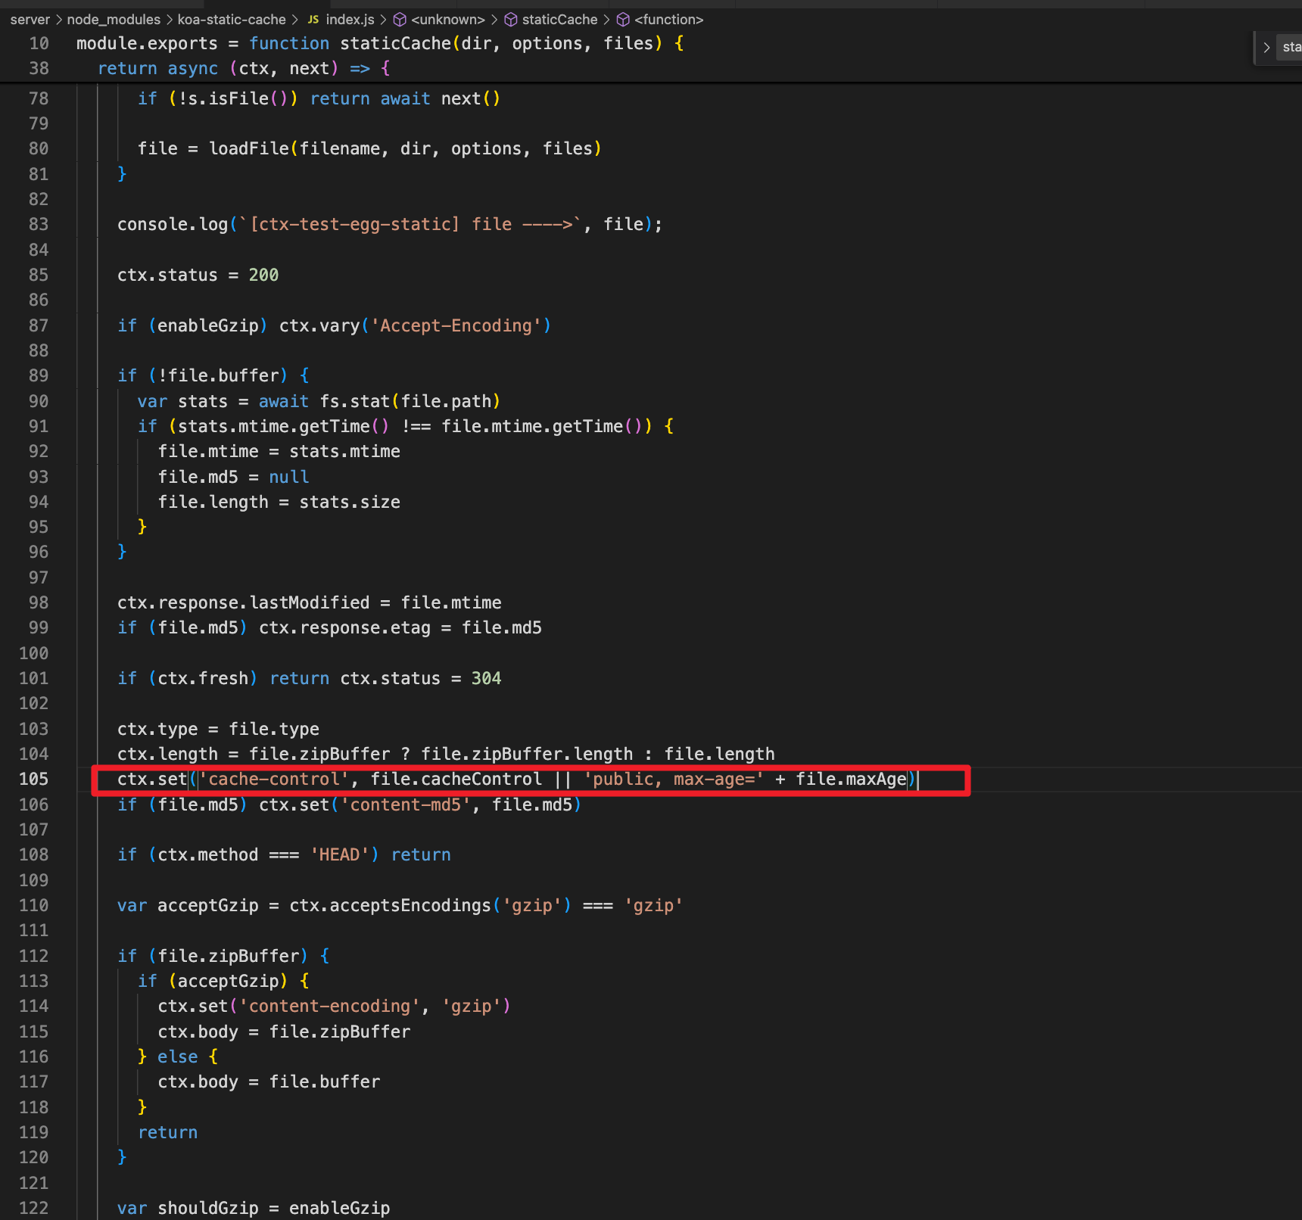Click the cube icon before <function>
Image resolution: width=1302 pixels, height=1220 pixels.
tap(623, 20)
